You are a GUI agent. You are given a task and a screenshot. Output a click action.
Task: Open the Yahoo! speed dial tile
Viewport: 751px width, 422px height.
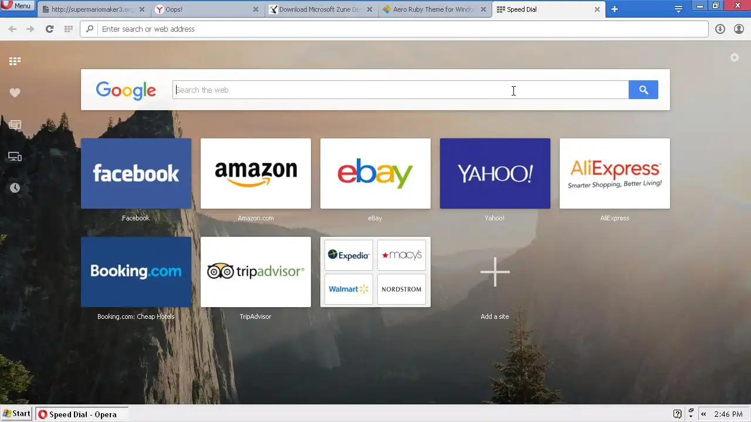[495, 173]
